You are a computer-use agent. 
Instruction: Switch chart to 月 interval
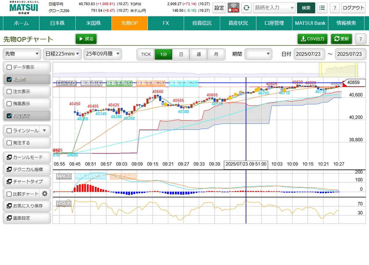pos(216,54)
